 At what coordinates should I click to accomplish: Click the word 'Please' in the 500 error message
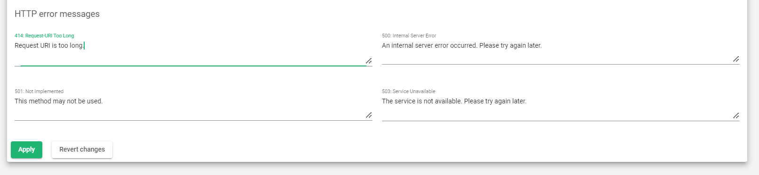[489, 45]
